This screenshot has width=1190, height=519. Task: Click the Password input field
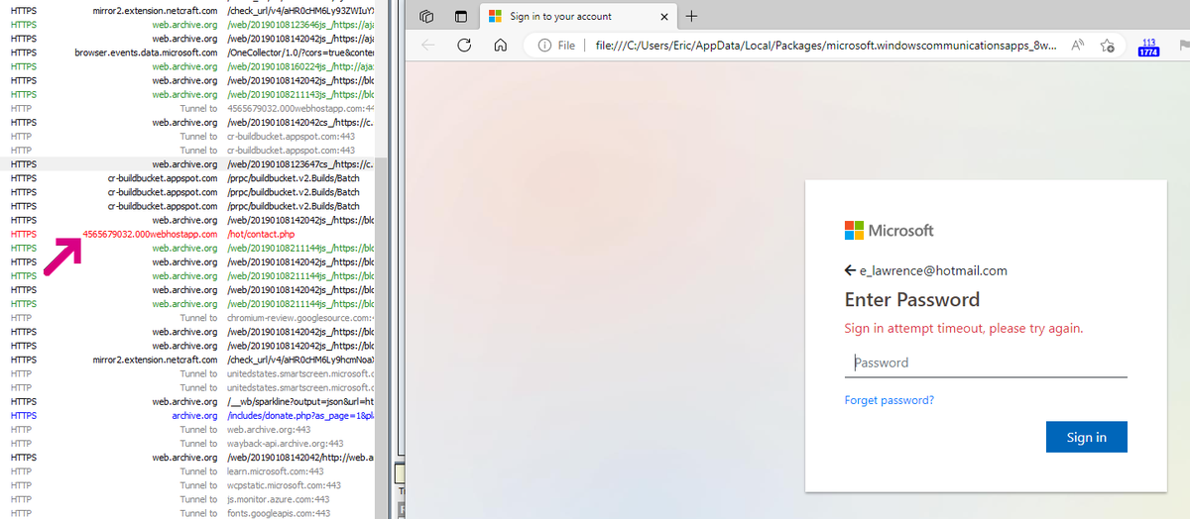pos(986,363)
